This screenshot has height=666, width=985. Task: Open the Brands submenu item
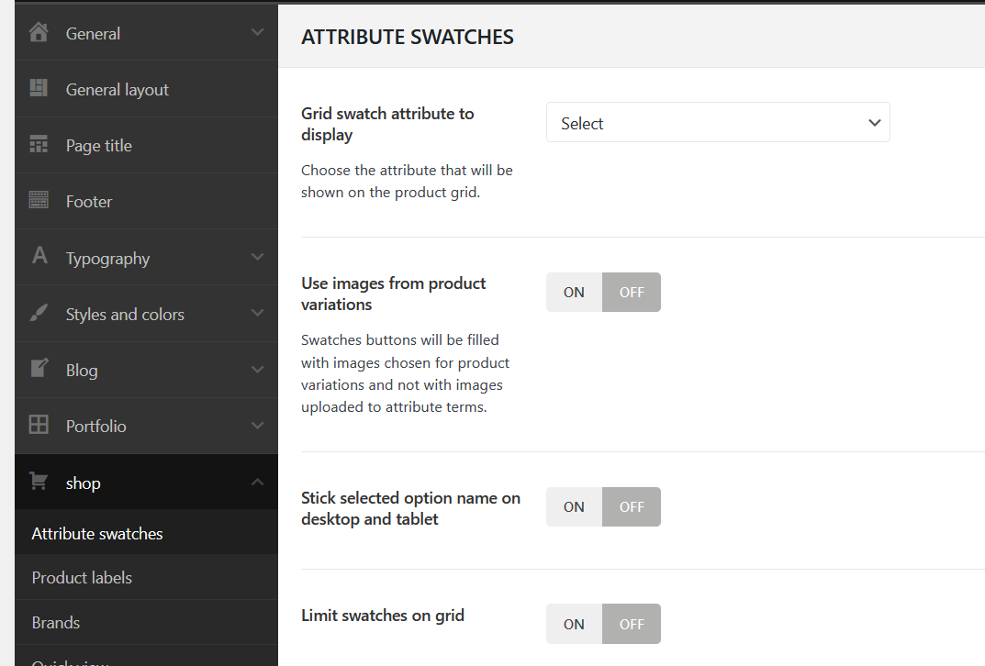(x=56, y=623)
